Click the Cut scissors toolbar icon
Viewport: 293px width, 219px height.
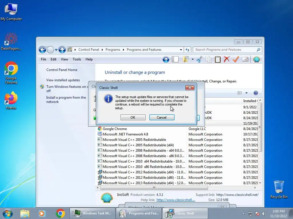(199, 60)
